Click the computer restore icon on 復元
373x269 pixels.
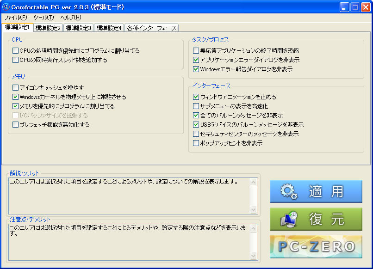[x=289, y=220]
